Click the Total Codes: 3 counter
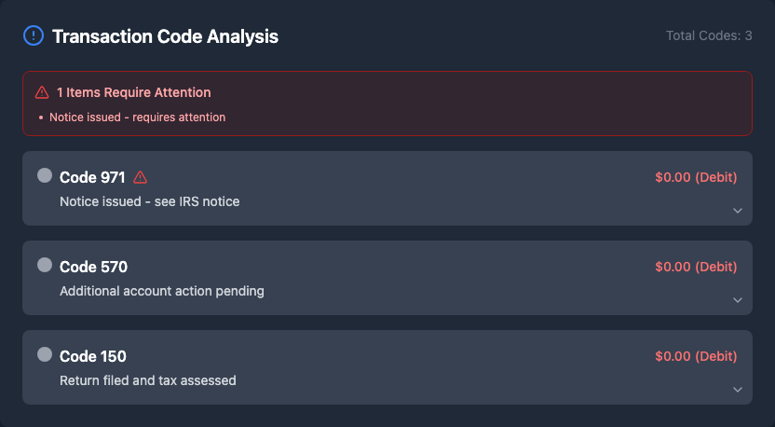This screenshot has height=427, width=775. 709,36
